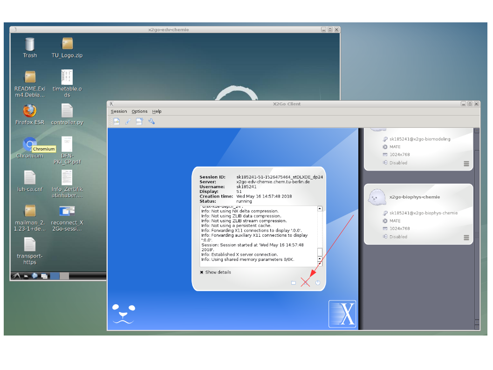493x370 pixels.
Task: Click the session log scrollbar handle
Action: [x=320, y=252]
